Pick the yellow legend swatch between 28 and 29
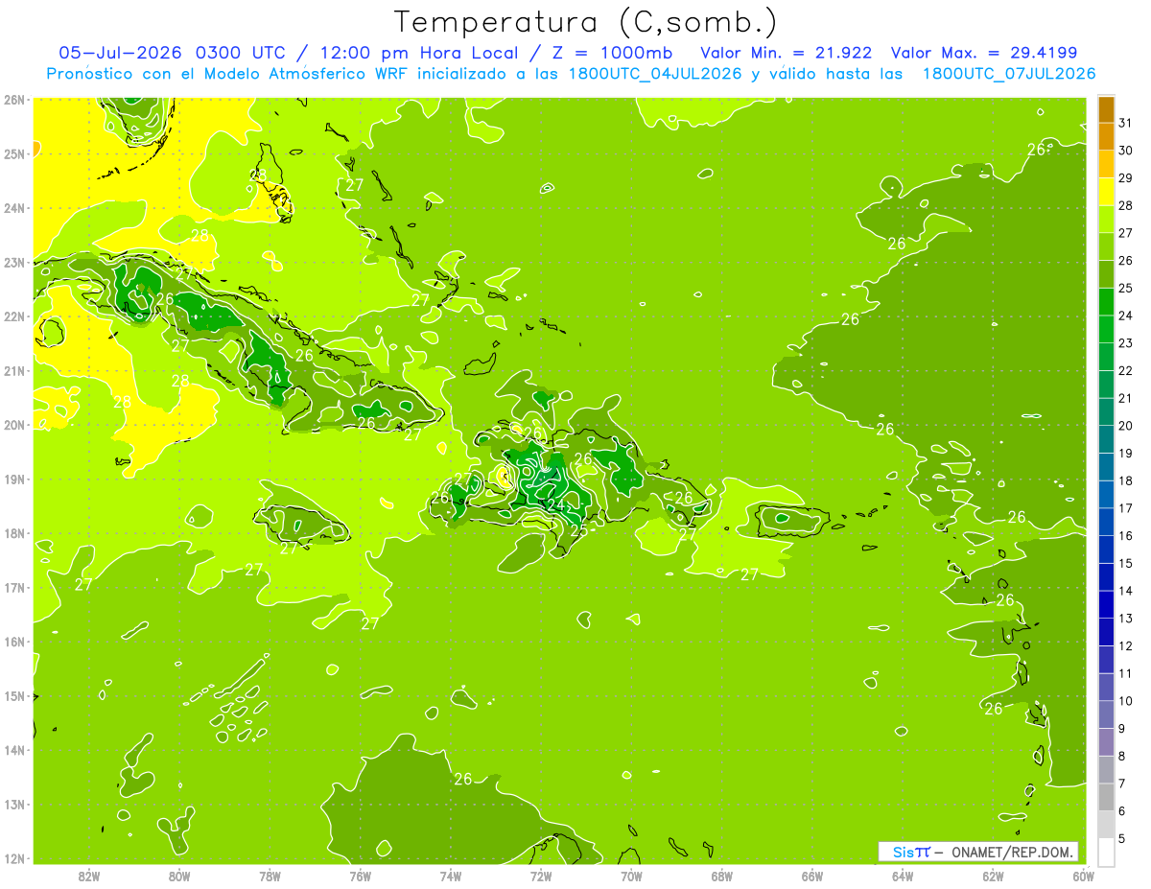Image resolution: width=1151 pixels, height=889 pixels. [1106, 192]
